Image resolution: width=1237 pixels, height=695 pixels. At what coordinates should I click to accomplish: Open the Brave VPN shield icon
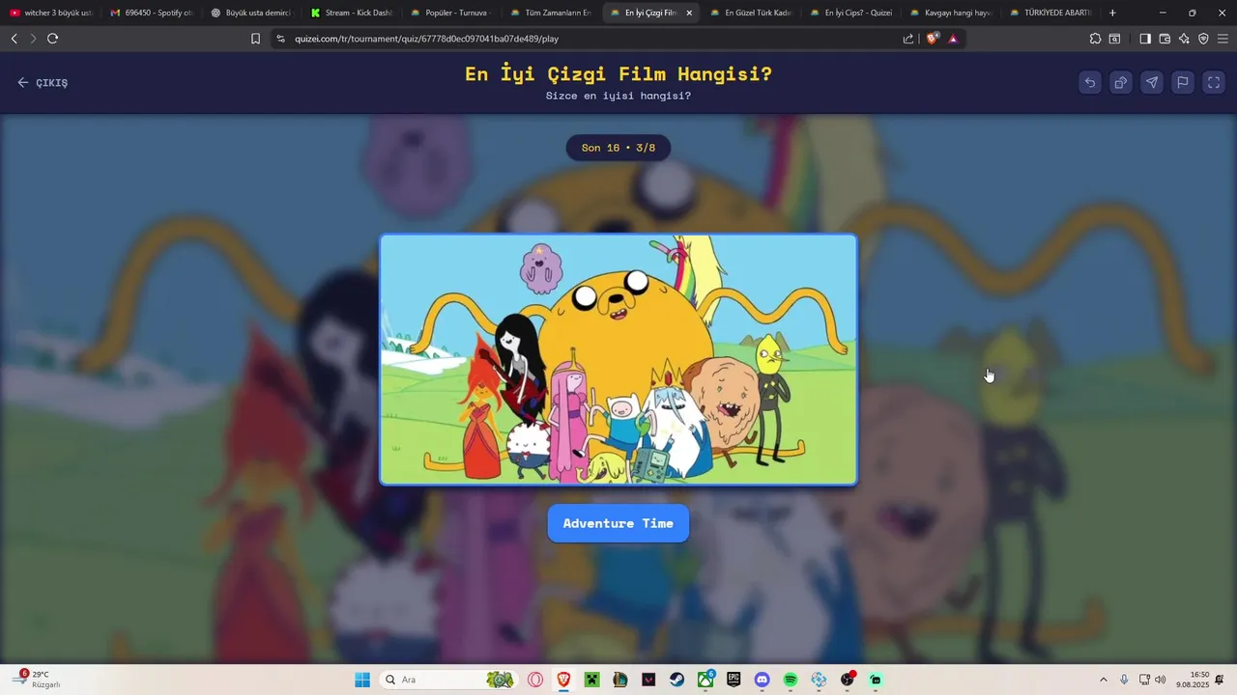click(1203, 39)
